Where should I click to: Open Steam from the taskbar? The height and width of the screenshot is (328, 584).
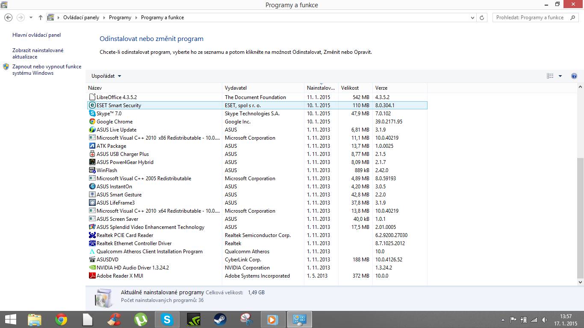(x=220, y=319)
